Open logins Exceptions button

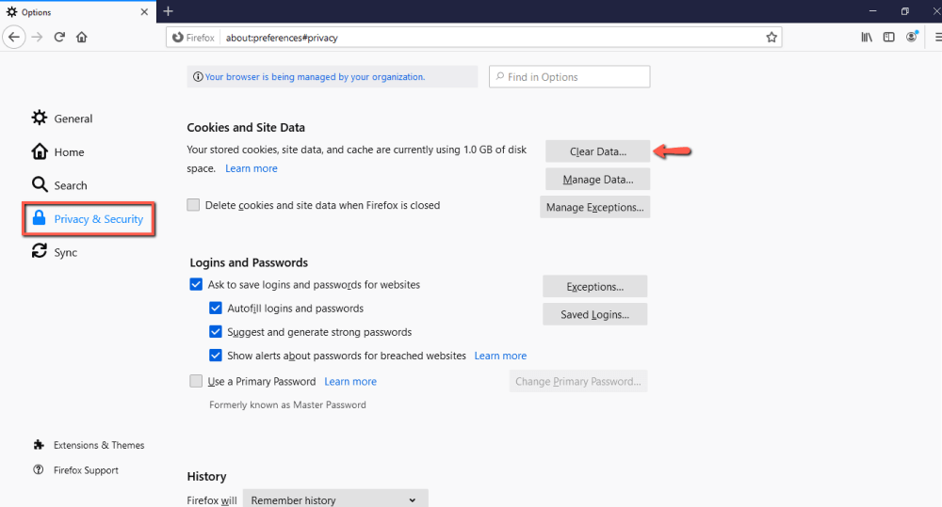click(594, 286)
